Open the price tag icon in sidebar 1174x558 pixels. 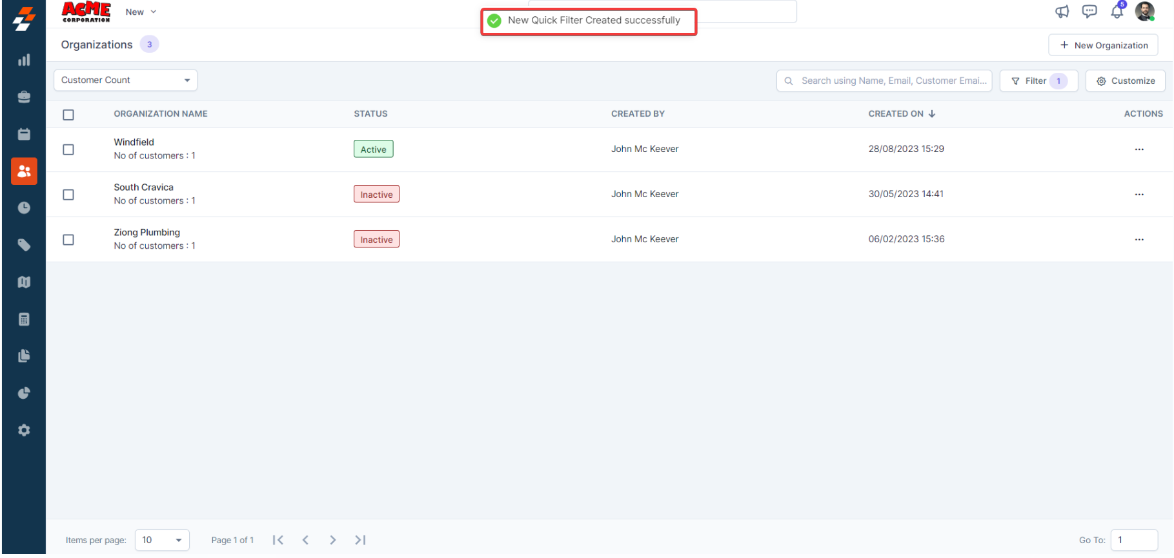pos(24,245)
